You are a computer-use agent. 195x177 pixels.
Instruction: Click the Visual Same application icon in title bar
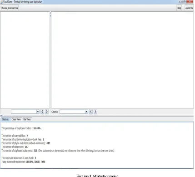tap(1, 2)
